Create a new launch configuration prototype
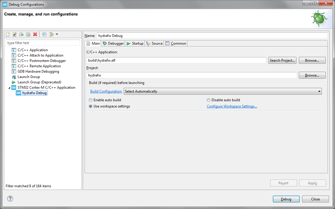 (14, 34)
